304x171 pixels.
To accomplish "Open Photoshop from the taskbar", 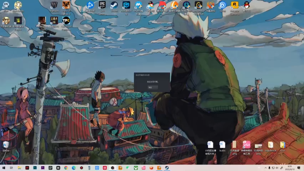I will click(35, 168).
